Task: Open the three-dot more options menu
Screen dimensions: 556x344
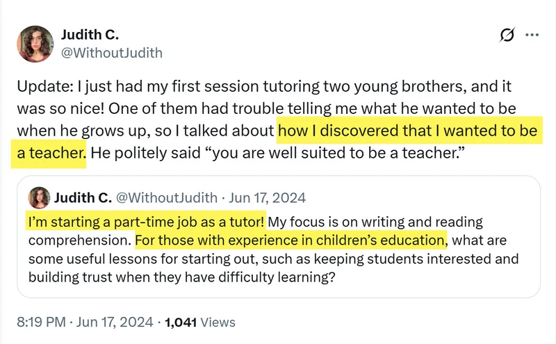Action: coord(532,35)
